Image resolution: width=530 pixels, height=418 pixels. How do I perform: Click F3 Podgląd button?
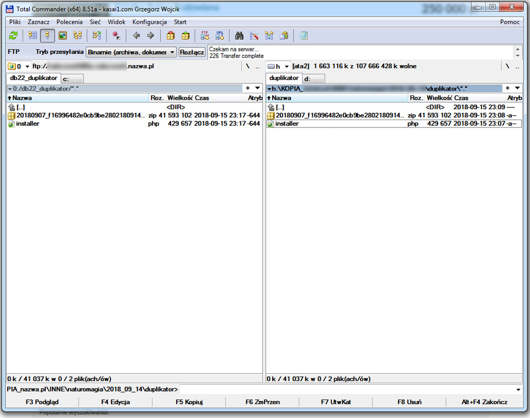42,402
